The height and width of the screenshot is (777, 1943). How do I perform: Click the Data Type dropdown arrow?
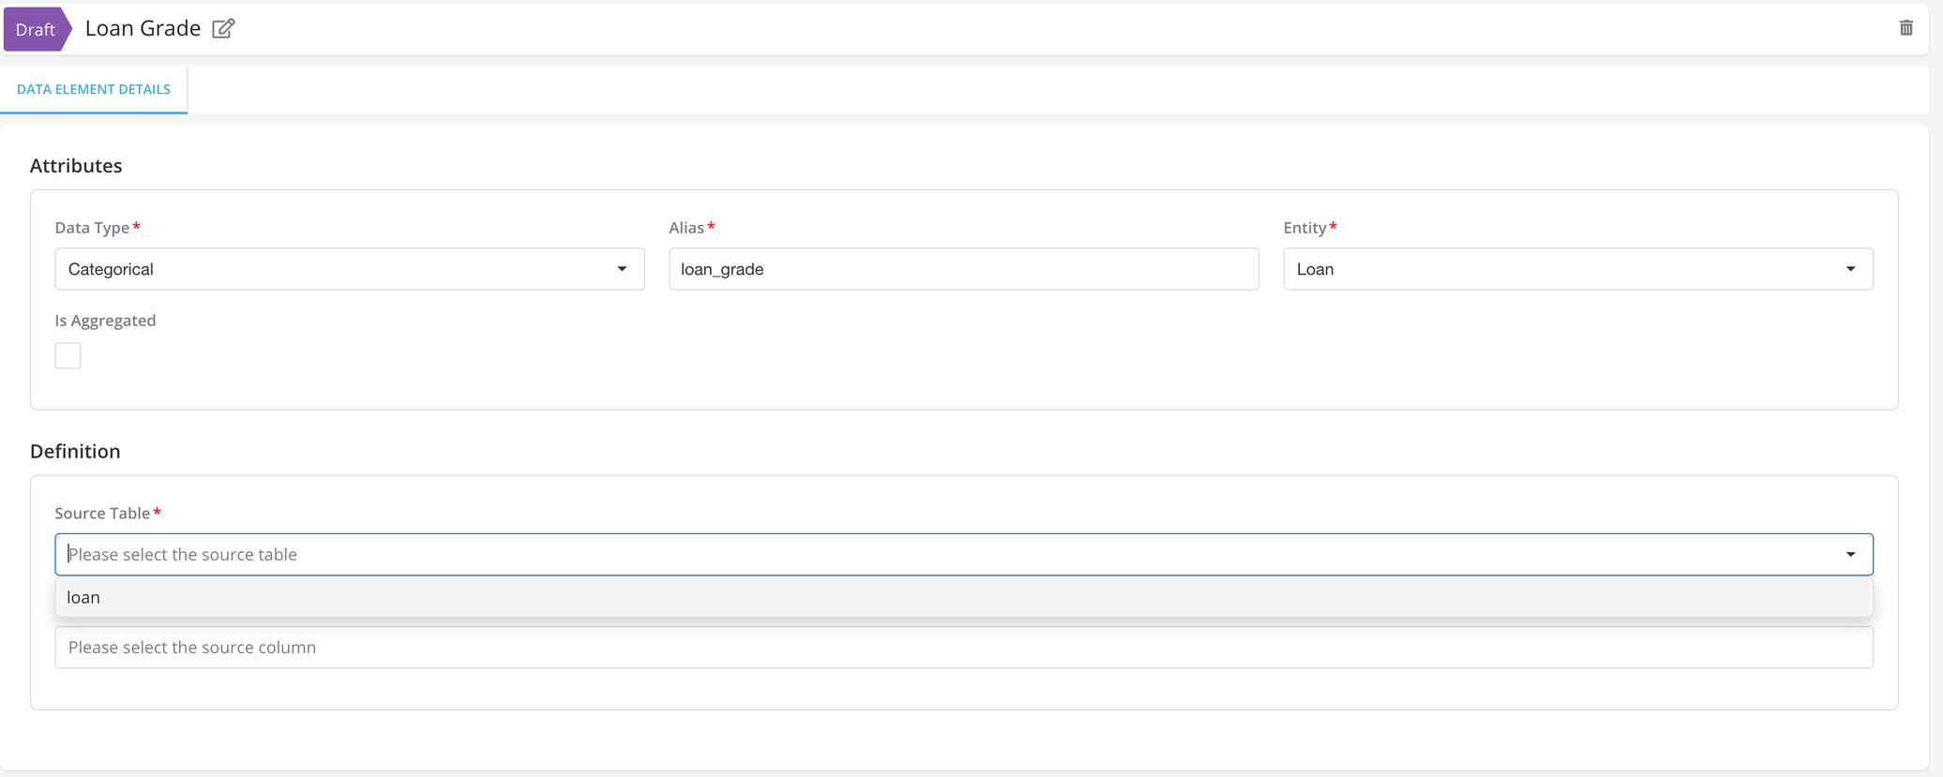pyautogui.click(x=622, y=269)
